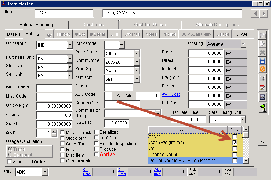Switch to the Basics tab
The height and width of the screenshot is (180, 271).
coord(14,34)
